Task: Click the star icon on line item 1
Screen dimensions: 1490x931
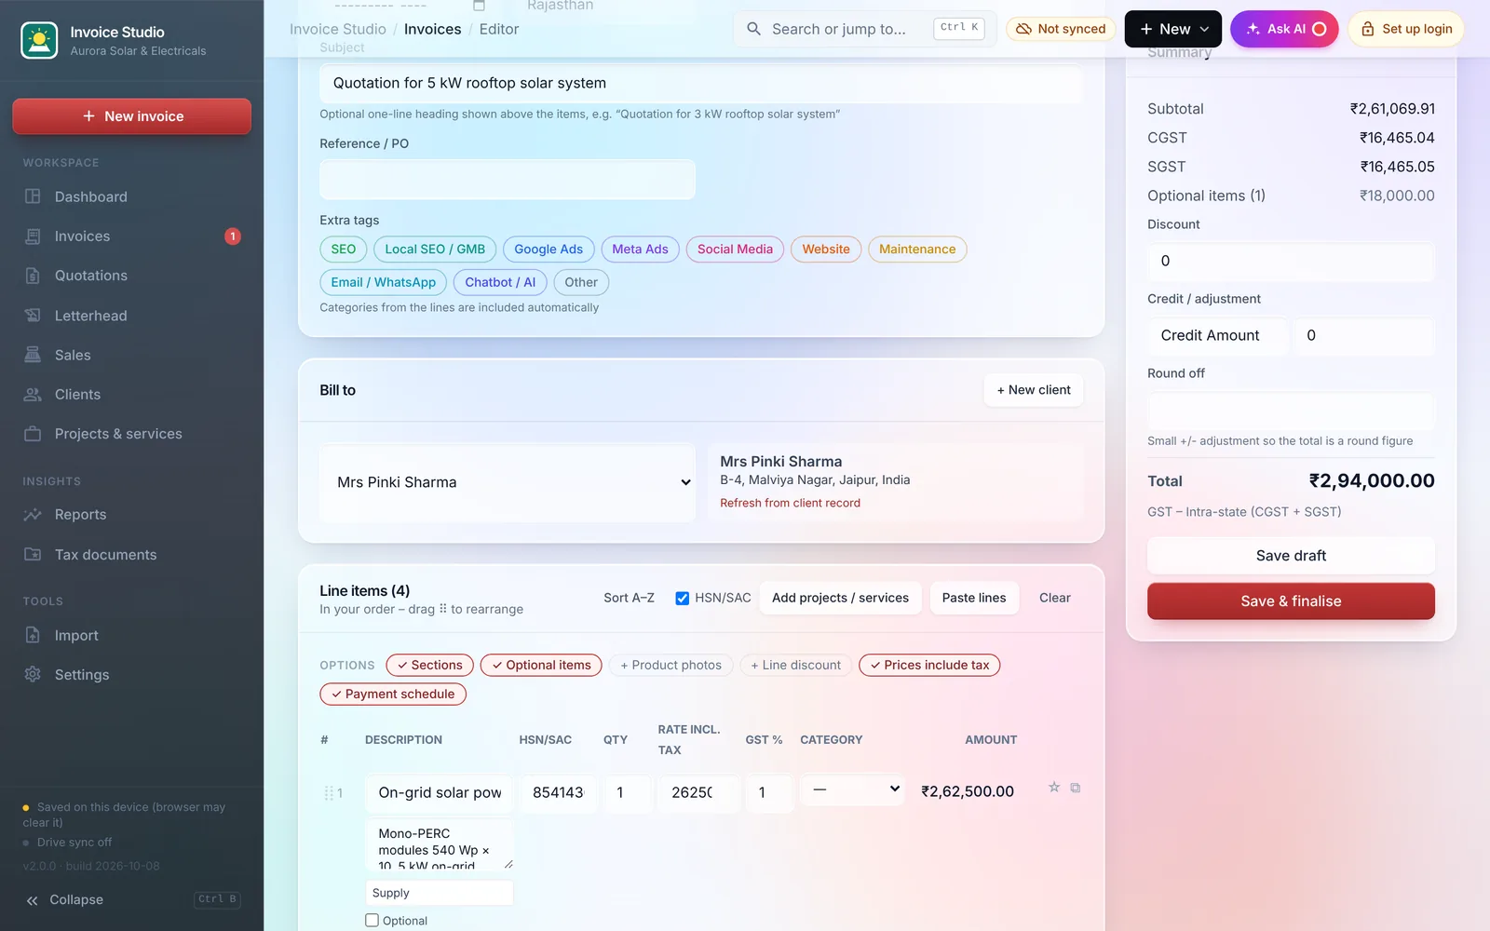Action: [1054, 788]
